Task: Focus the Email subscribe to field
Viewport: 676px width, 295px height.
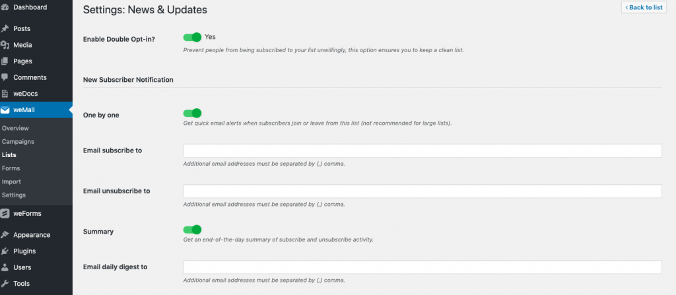Action: [422, 150]
